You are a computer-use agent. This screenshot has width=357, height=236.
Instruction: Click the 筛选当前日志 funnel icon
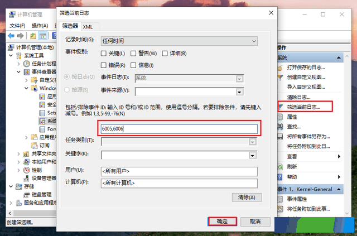click(x=281, y=107)
